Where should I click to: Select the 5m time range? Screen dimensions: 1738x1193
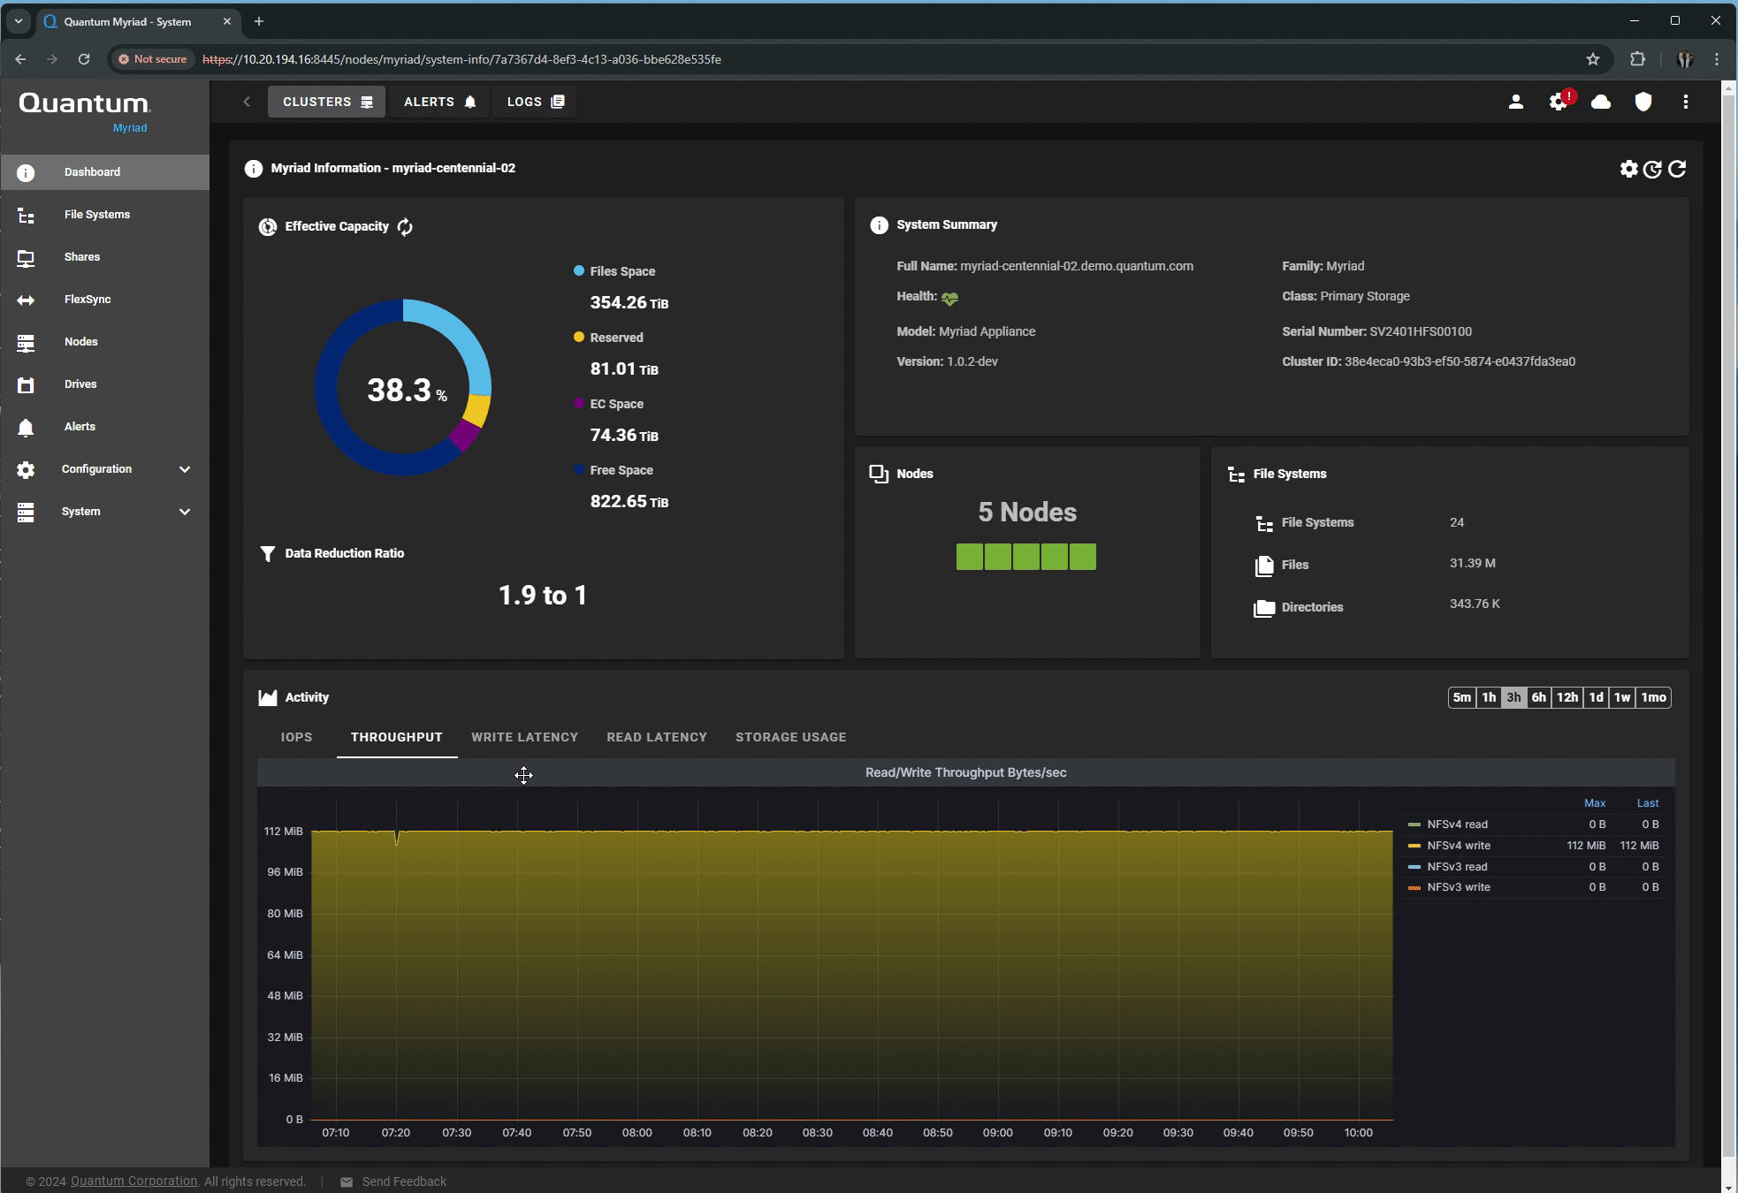click(x=1462, y=698)
